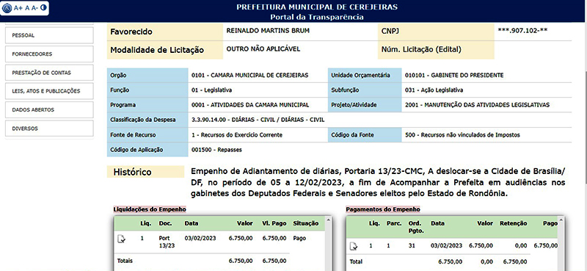Click the Portal da Transparência title
The height and width of the screenshot is (271, 587).
click(x=317, y=17)
